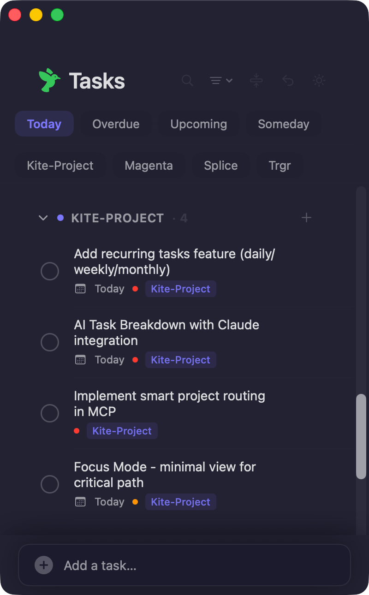The height and width of the screenshot is (595, 369).
Task: Mark the smart project routing task done
Action: coord(49,413)
